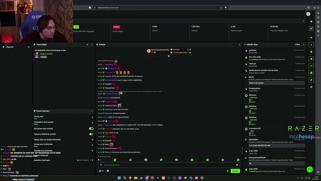Click the browser bookmark icon near address bar
The image size is (321, 181).
(90, 8)
